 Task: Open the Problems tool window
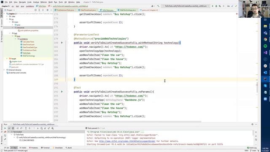click(x=34, y=148)
